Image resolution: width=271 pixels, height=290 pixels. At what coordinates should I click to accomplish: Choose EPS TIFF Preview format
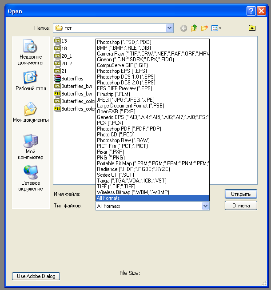coord(153,88)
